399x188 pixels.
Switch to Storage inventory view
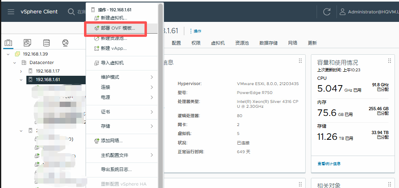click(x=46, y=43)
